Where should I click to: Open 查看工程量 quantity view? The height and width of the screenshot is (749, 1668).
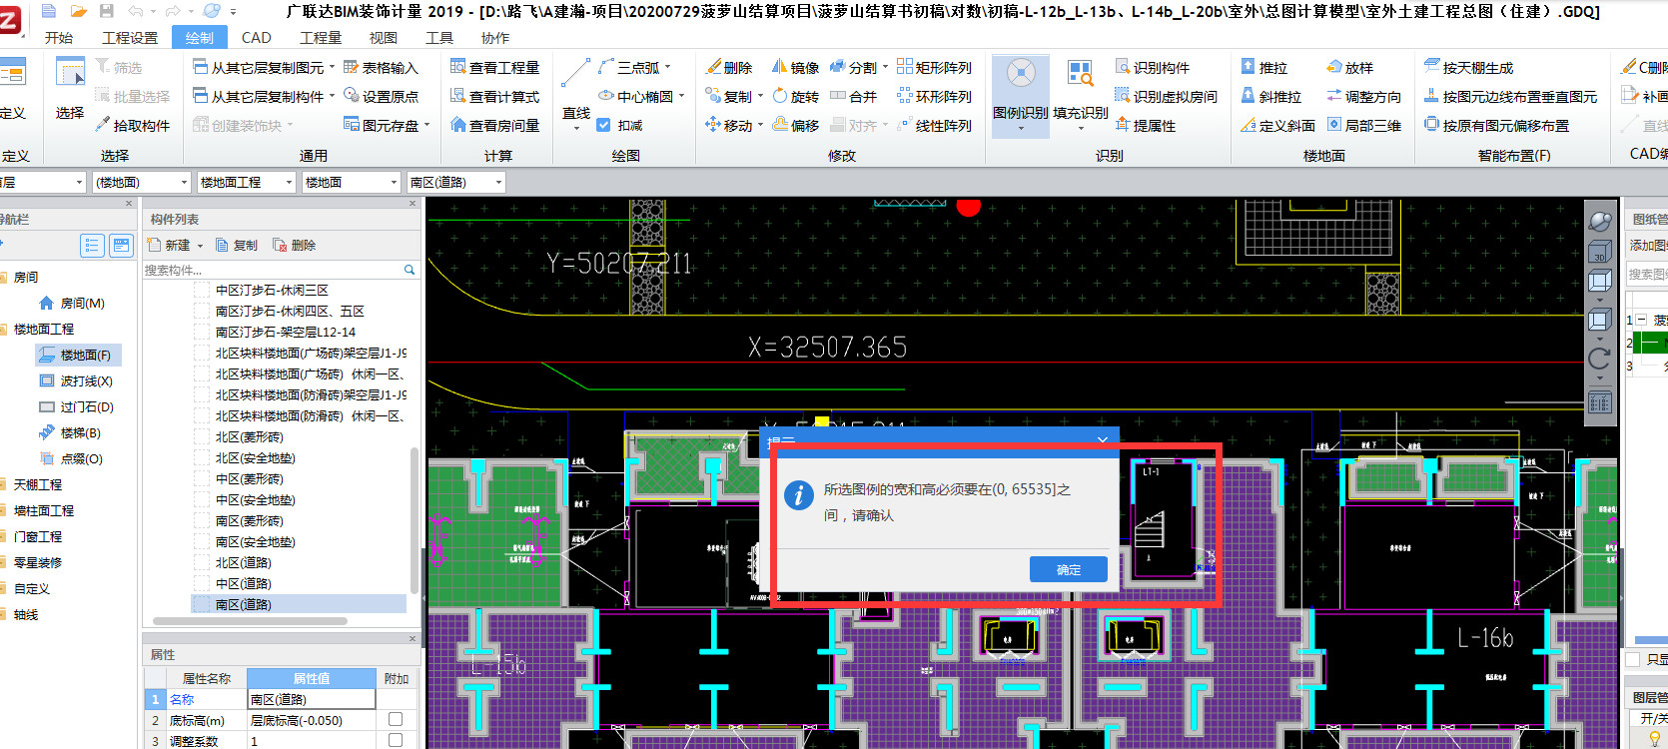pyautogui.click(x=495, y=67)
